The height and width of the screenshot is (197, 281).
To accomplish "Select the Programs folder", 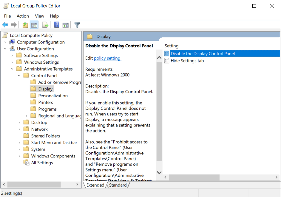I will (x=44, y=109).
